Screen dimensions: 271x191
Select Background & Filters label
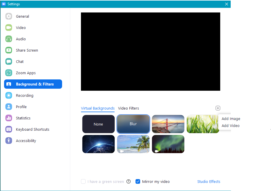(35, 84)
